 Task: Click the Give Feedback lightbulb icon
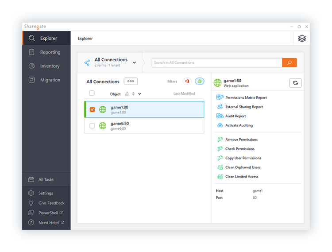pyautogui.click(x=31, y=203)
